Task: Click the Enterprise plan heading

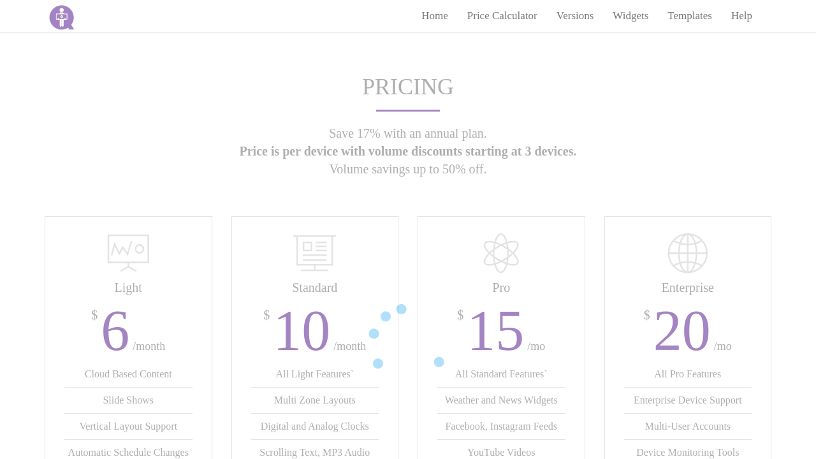Action: click(x=688, y=288)
